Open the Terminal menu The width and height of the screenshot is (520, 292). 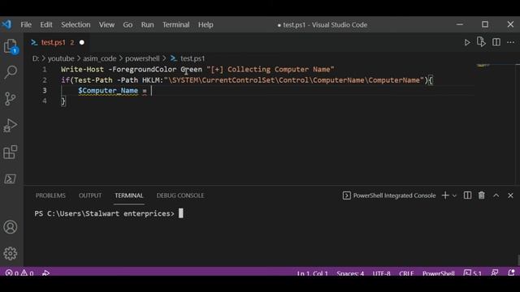175,25
